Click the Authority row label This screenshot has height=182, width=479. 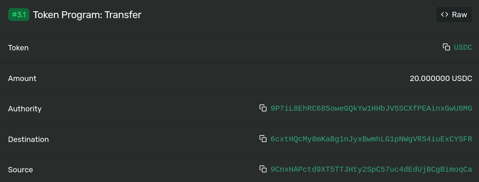click(x=25, y=109)
